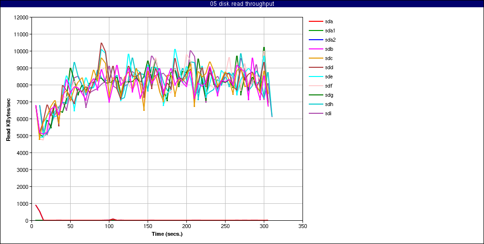
Task: Click the blue sda2 legend line swatch
Action: (316, 40)
